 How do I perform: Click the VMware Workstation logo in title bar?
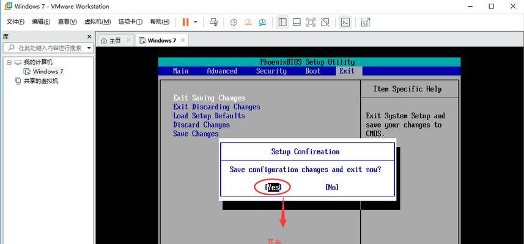[x=9, y=6]
